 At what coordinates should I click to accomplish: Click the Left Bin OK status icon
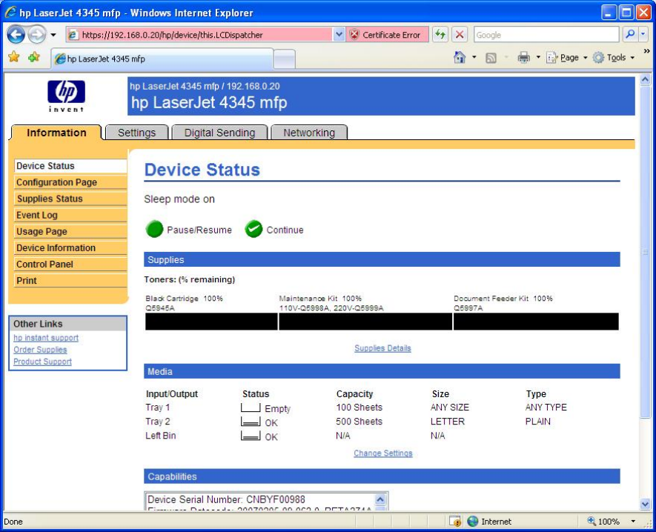251,436
